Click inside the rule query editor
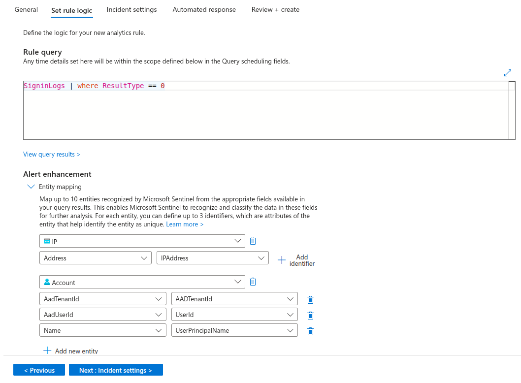 click(x=197, y=108)
